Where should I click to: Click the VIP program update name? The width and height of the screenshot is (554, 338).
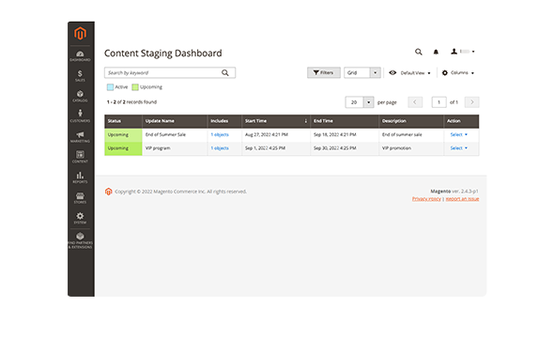tap(158, 148)
